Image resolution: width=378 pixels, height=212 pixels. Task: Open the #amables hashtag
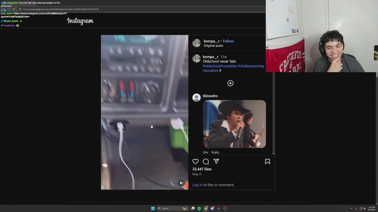210,71
